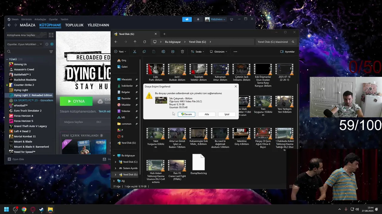Screen dimensions: 382x214
Task: Click Bu bilgisayar in Explorer address bar
Action: [x=173, y=42]
